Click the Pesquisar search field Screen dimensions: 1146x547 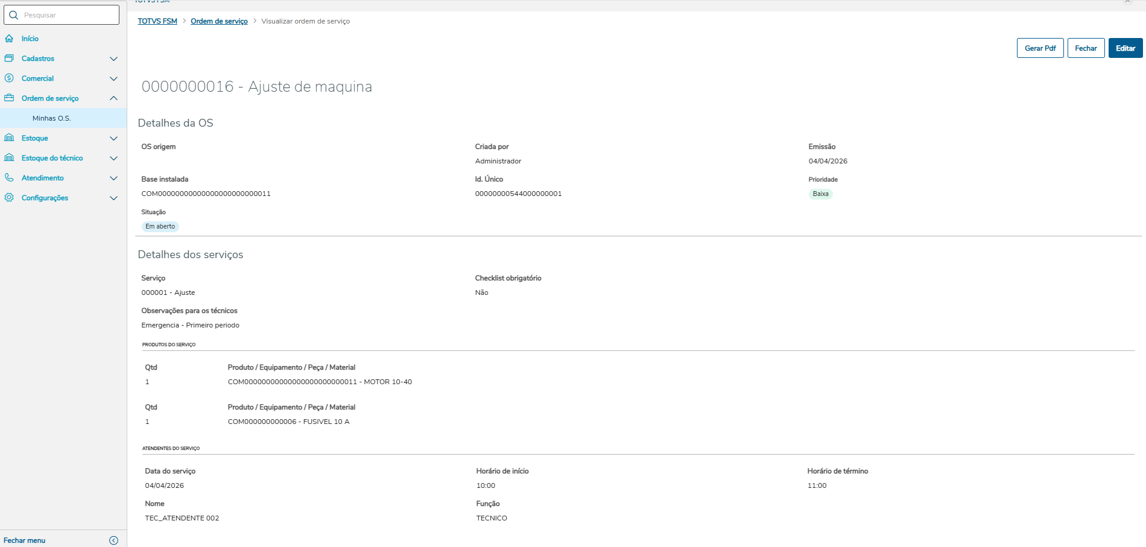(x=66, y=15)
